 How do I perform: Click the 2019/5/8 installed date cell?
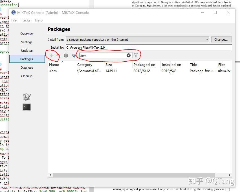(169, 71)
